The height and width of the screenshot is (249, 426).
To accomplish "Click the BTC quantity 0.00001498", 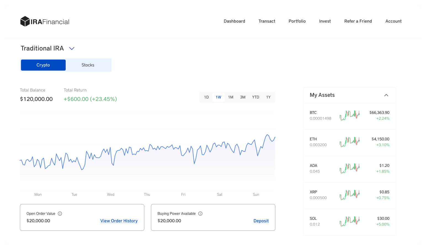I will coord(321,118).
